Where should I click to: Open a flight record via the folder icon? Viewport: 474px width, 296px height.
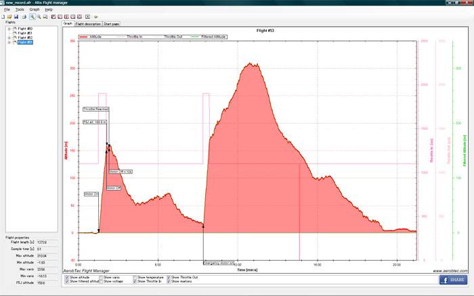[x=9, y=17]
